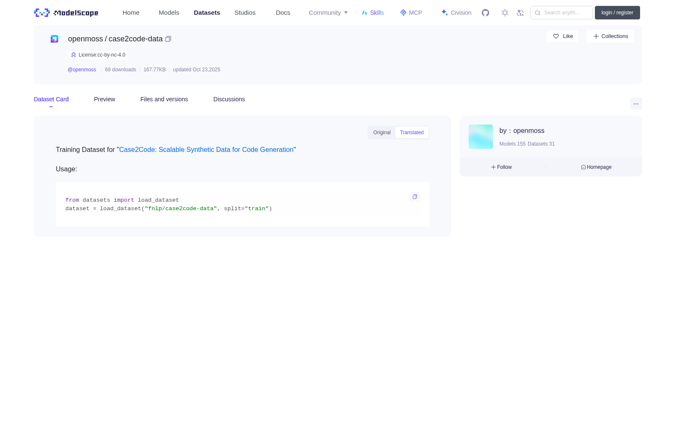Like this dataset
Image resolution: width=676 pixels, height=422 pixels.
point(562,36)
